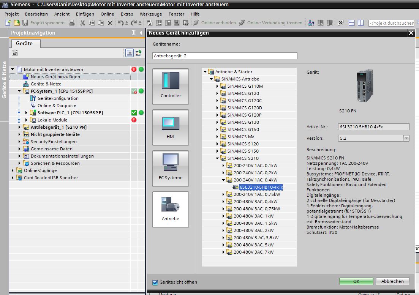Click the Controller device category icon

[x=170, y=86]
